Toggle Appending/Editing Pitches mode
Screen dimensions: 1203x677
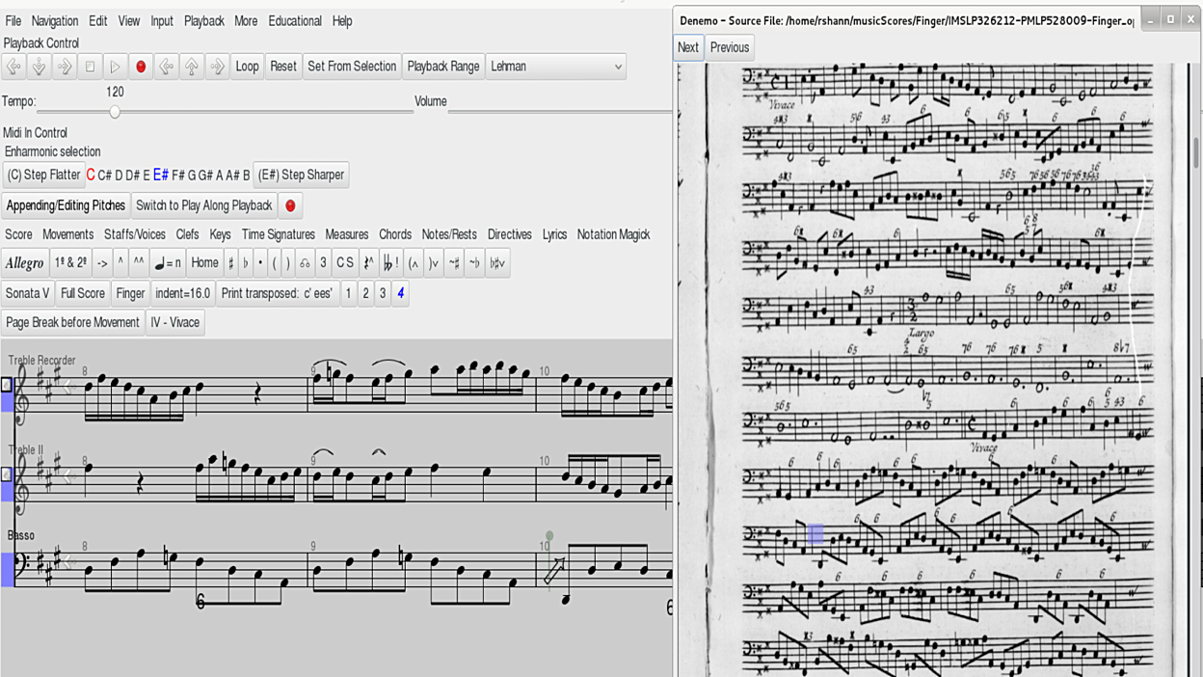click(66, 205)
